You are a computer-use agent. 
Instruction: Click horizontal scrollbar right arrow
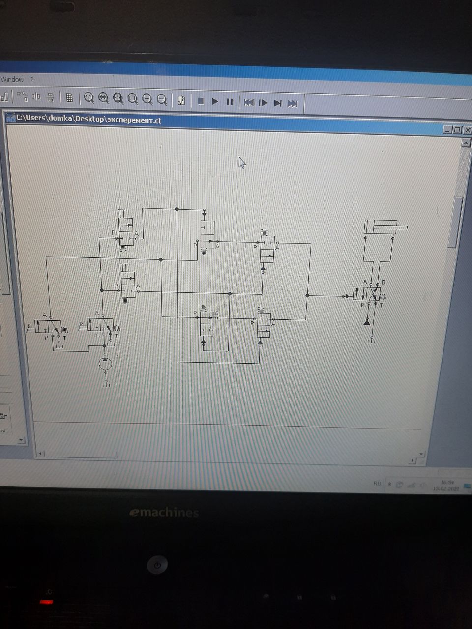point(412,461)
